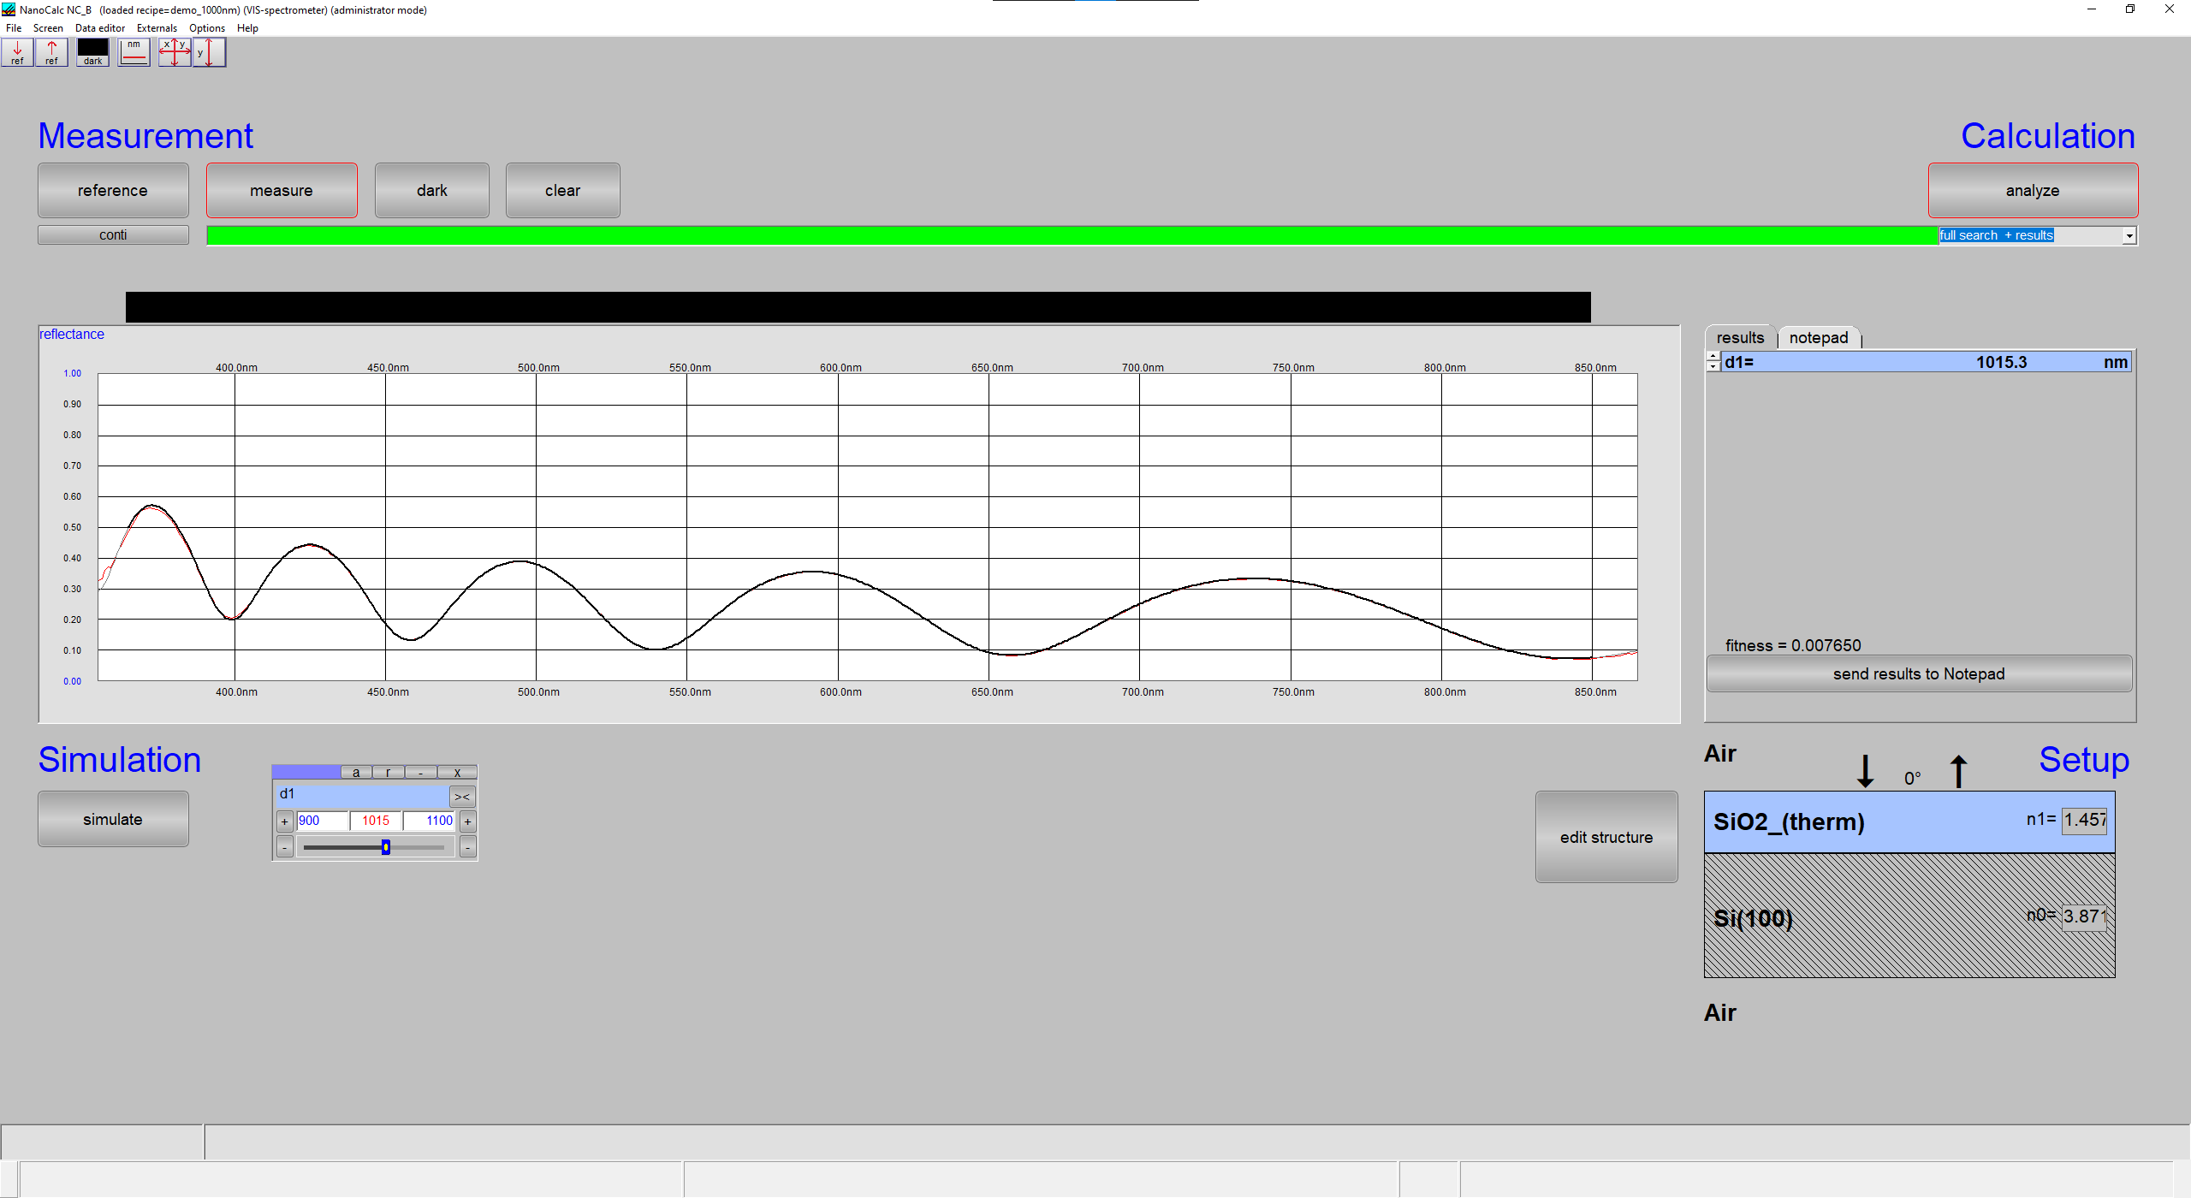This screenshot has width=2191, height=1198.
Task: Open the full search + results dropdown
Action: pyautogui.click(x=2129, y=235)
